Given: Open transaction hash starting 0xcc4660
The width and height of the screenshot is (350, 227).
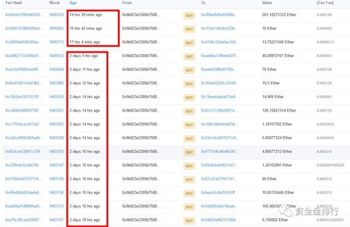Looking at the screenshot, I should (x=23, y=110).
